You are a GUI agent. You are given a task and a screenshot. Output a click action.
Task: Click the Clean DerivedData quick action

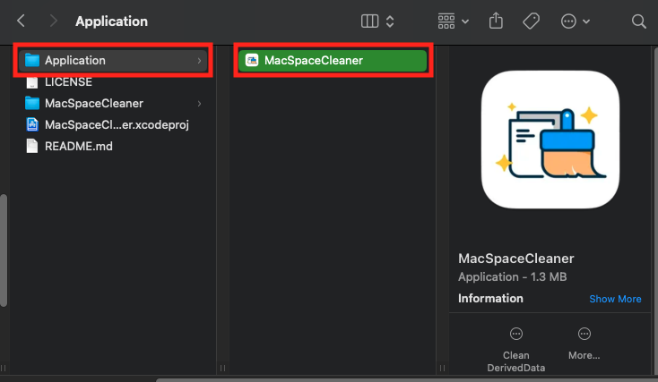pyautogui.click(x=516, y=350)
